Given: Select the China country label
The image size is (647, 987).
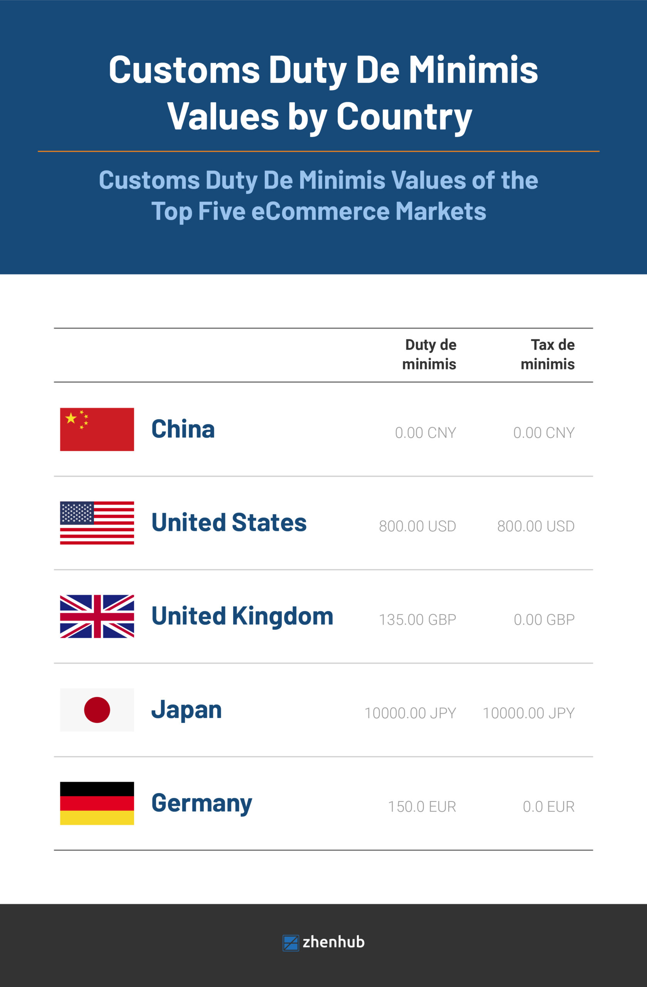Looking at the screenshot, I should click(x=183, y=429).
